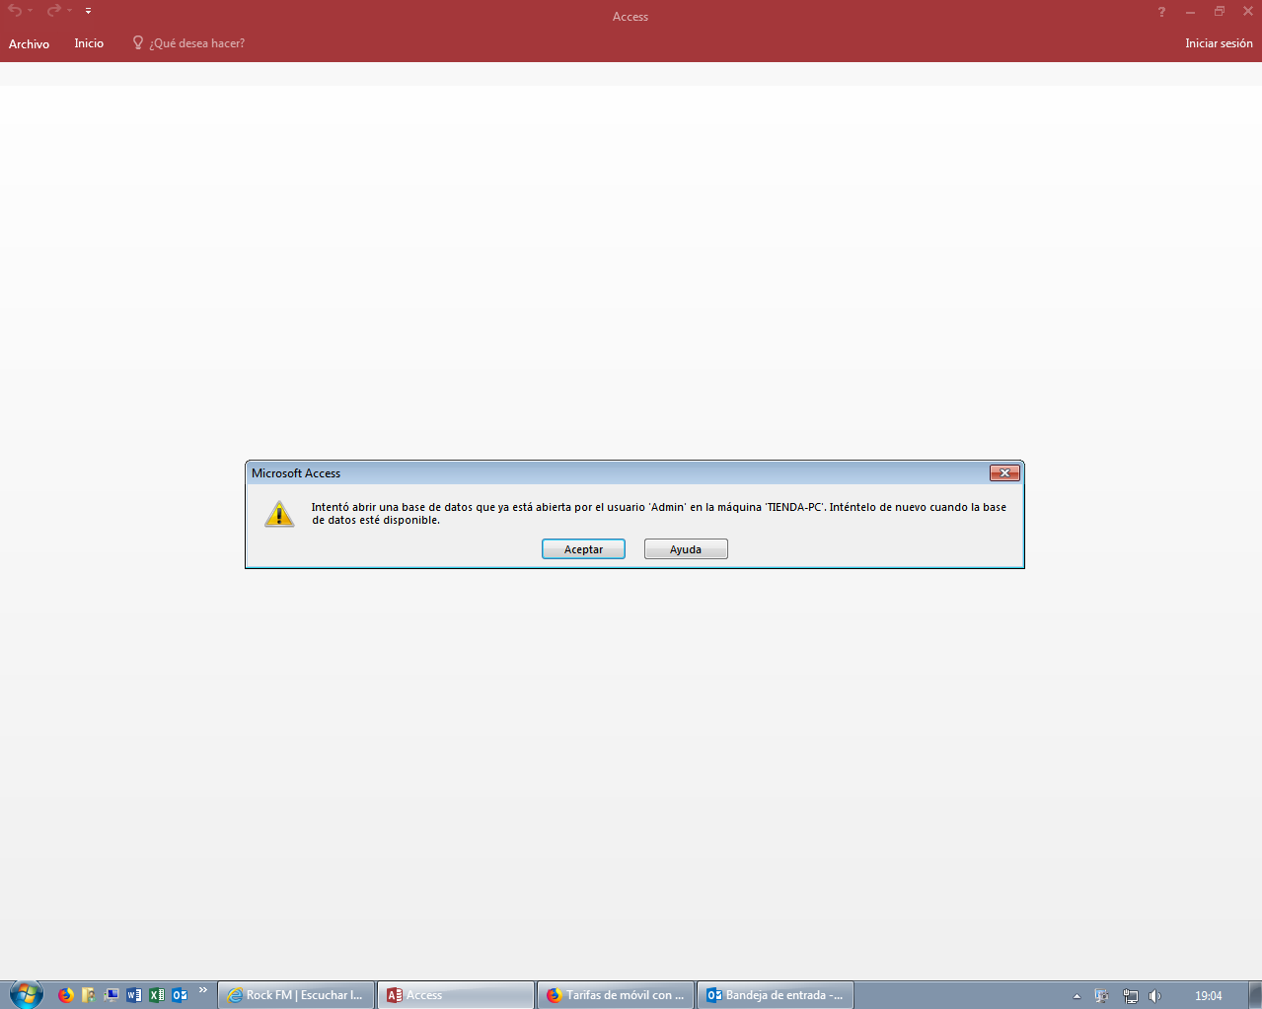The width and height of the screenshot is (1262, 1009).
Task: Click Iniciar sesión link
Action: click(x=1219, y=43)
